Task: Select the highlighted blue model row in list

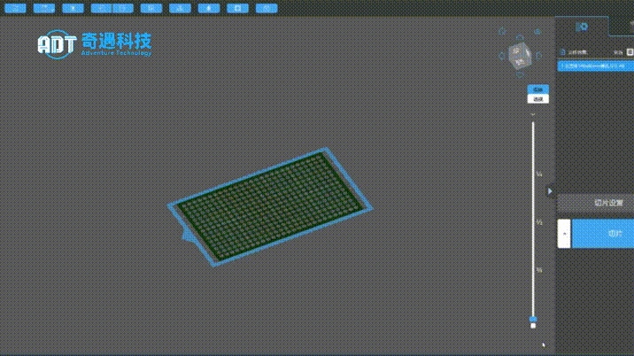Action: [x=596, y=66]
